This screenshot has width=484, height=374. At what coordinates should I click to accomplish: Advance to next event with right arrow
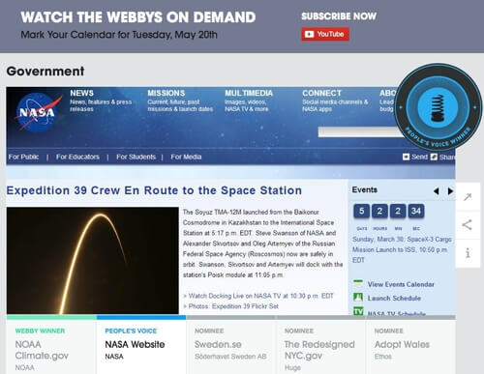pos(450,190)
